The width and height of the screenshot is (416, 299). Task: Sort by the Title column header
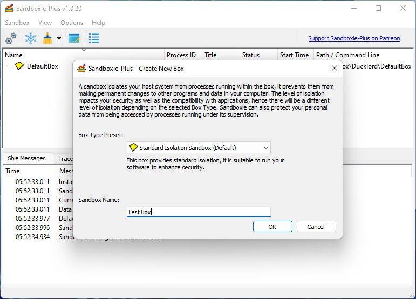[221, 55]
